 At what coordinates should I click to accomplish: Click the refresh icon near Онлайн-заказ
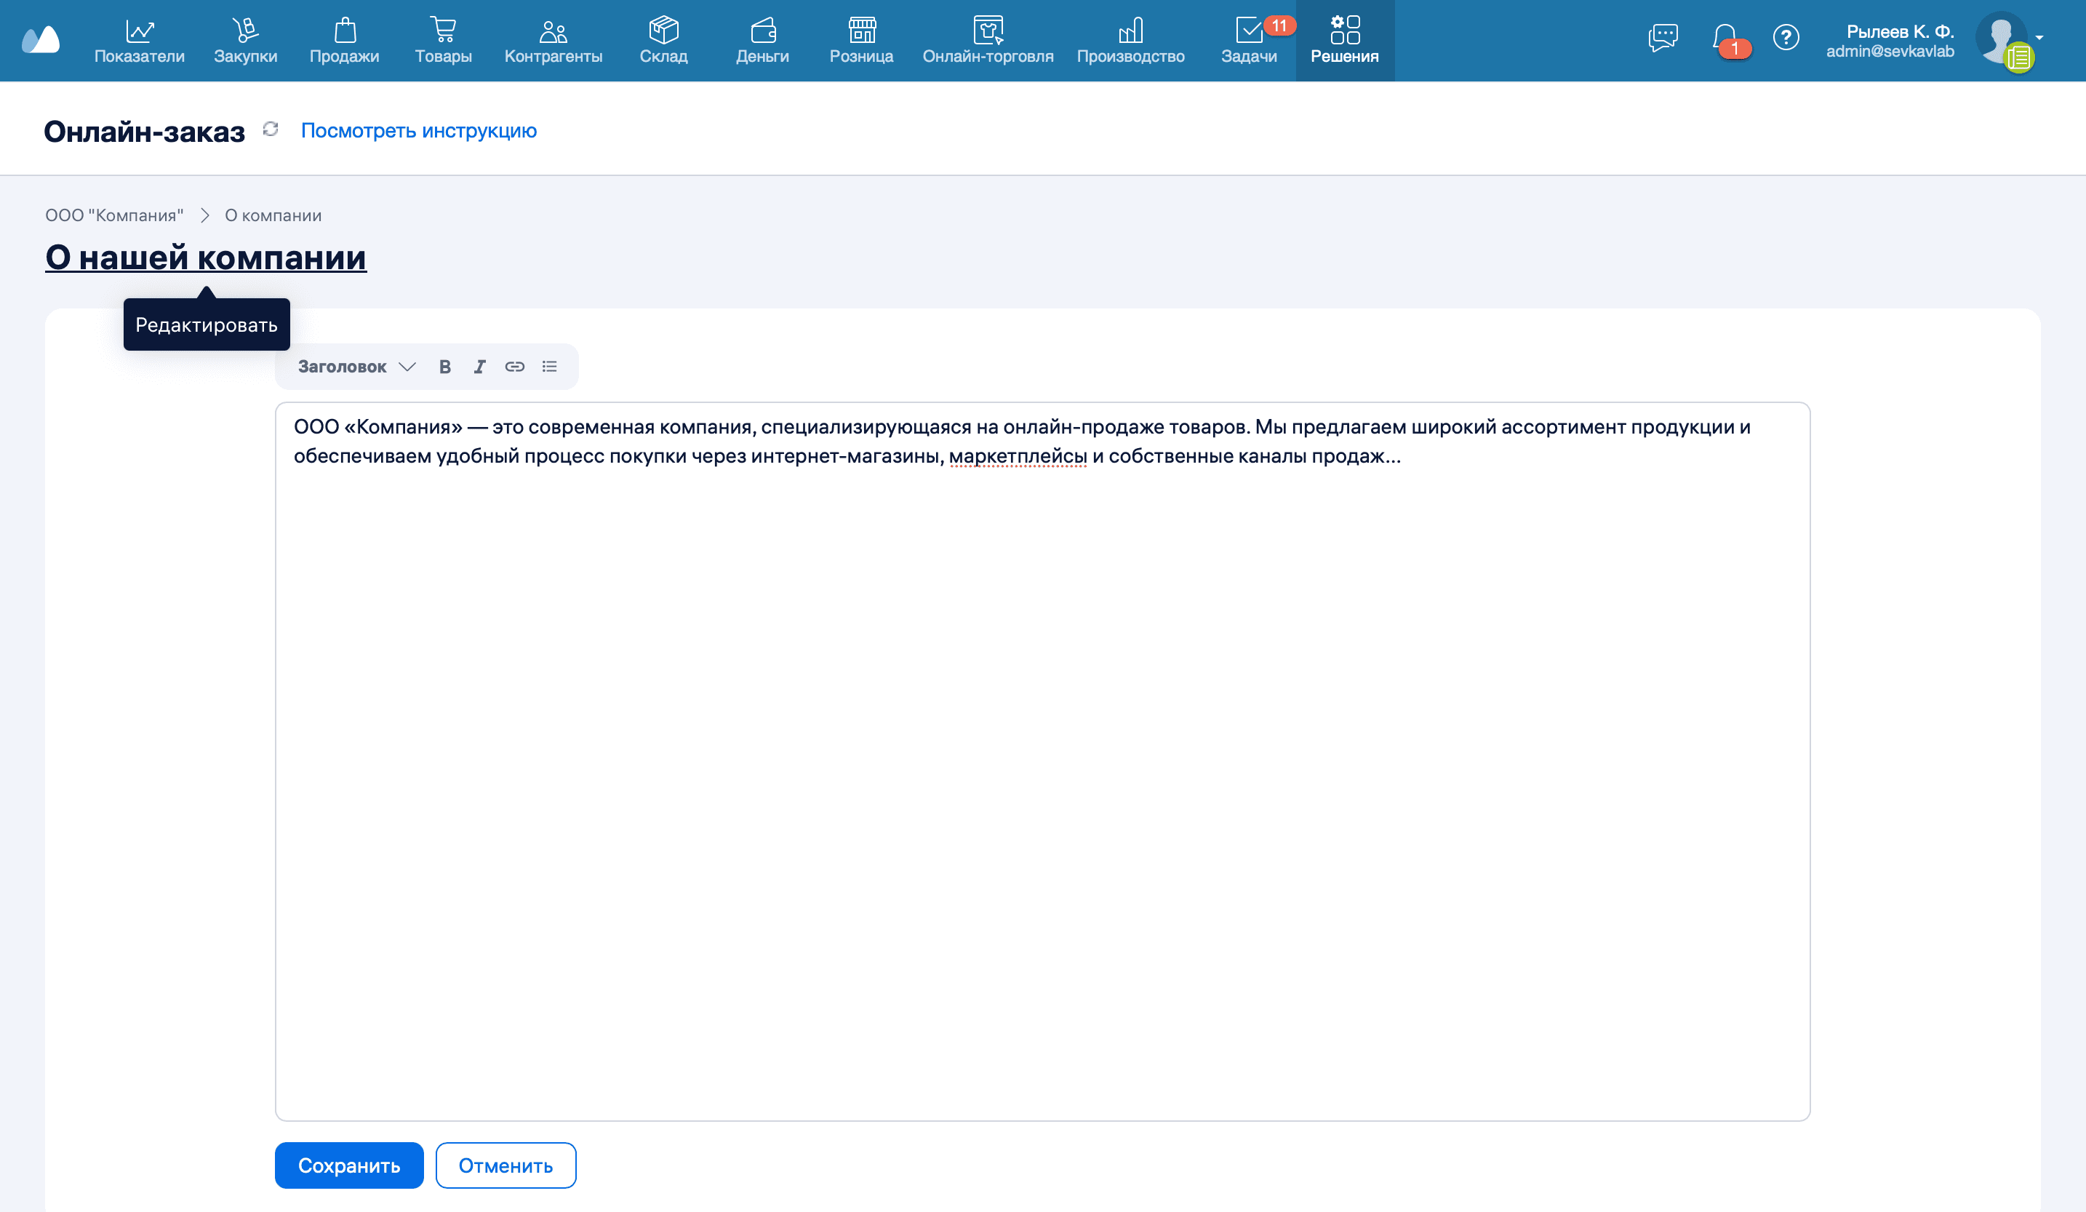(x=271, y=129)
